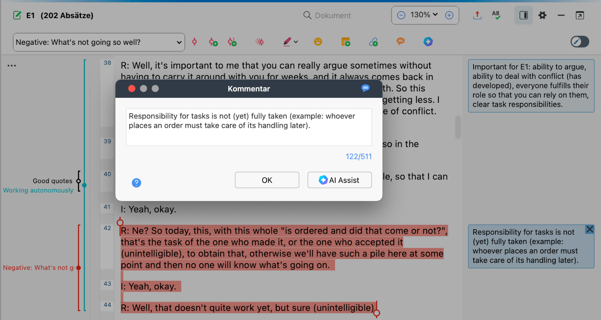Toggle the AB spellcheck option
Image resolution: width=601 pixels, height=320 pixels.
tap(496, 15)
